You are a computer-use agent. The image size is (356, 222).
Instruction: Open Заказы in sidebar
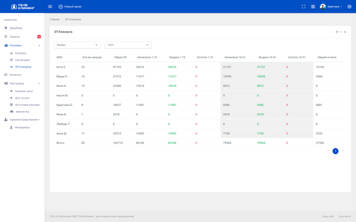15,36
